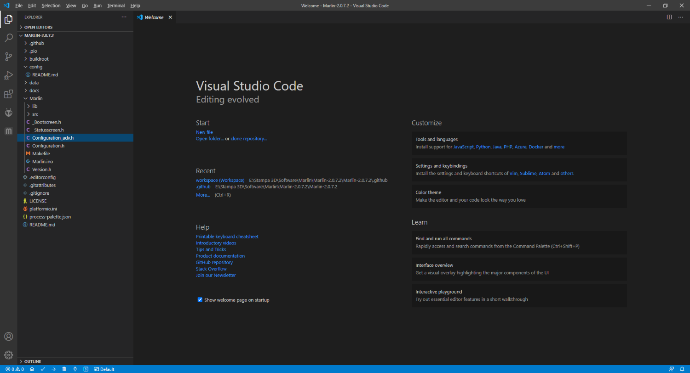Viewport: 690px width, 373px height.
Task: Open Configuration.h in the explorer
Action: point(48,146)
